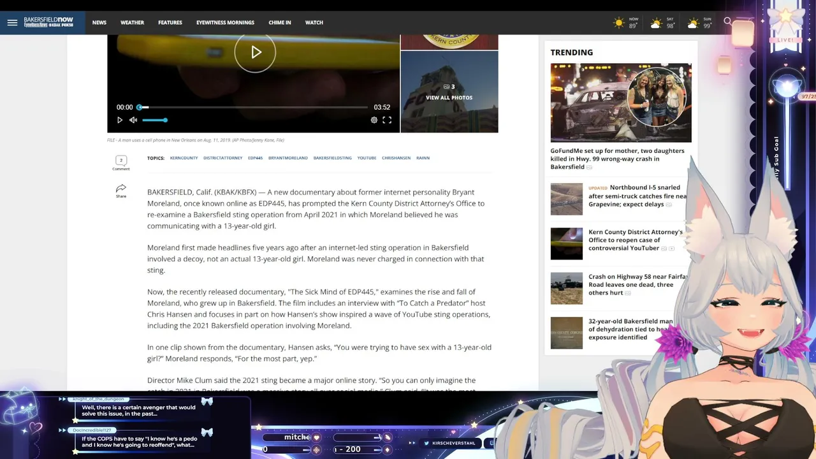
Task: Mute the video with the speaker icon
Action: click(x=133, y=120)
